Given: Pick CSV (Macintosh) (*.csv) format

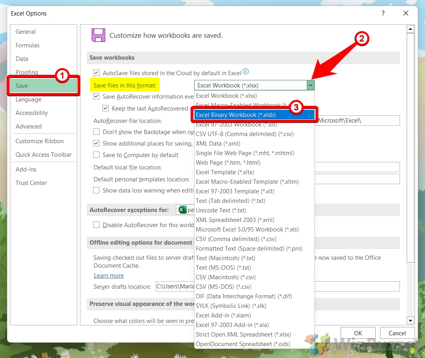Looking at the screenshot, I should click(x=255, y=277).
